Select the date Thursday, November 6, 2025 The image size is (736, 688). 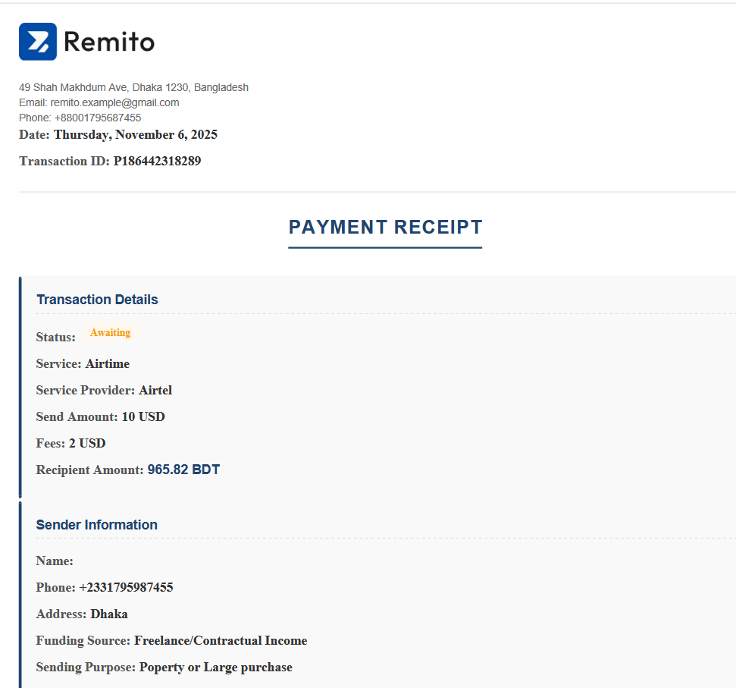tap(135, 135)
